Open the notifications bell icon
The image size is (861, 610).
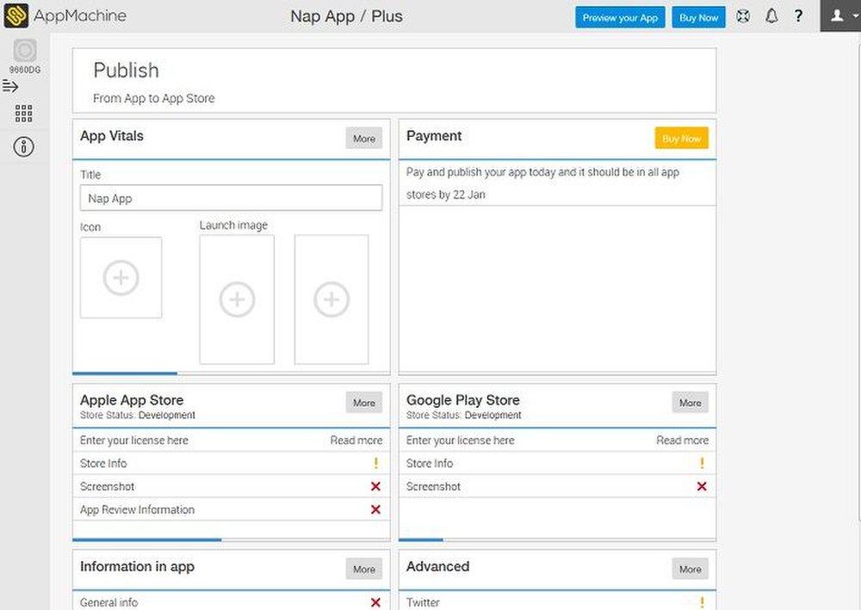click(x=771, y=16)
